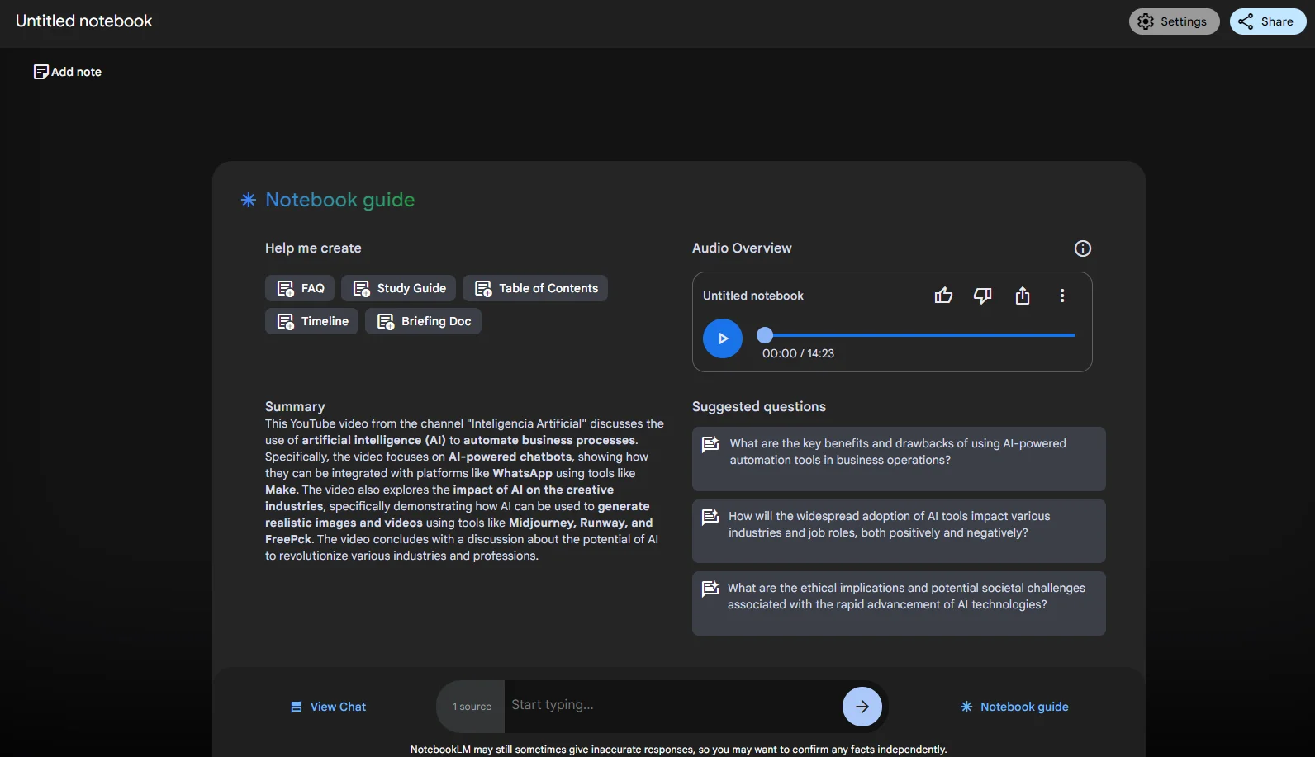Click the Help me create heading

[313, 248]
